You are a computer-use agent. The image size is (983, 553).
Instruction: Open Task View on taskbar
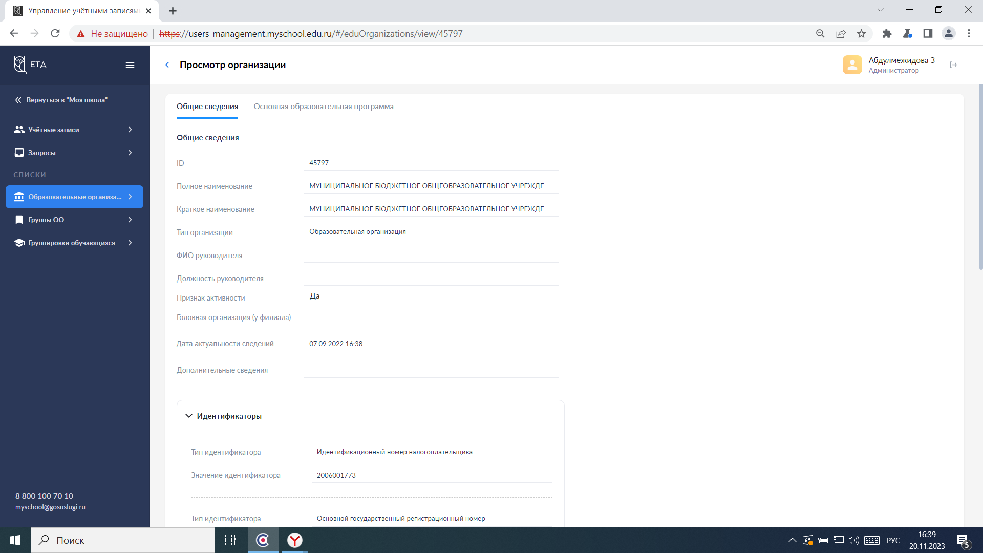pyautogui.click(x=230, y=540)
